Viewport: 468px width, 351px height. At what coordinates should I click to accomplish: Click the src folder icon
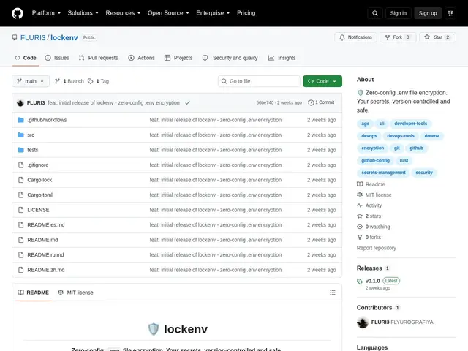coord(20,135)
